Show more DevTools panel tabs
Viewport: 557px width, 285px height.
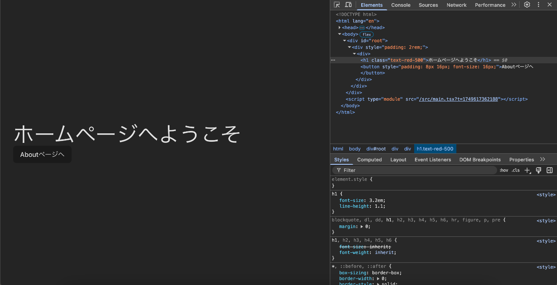(x=514, y=5)
